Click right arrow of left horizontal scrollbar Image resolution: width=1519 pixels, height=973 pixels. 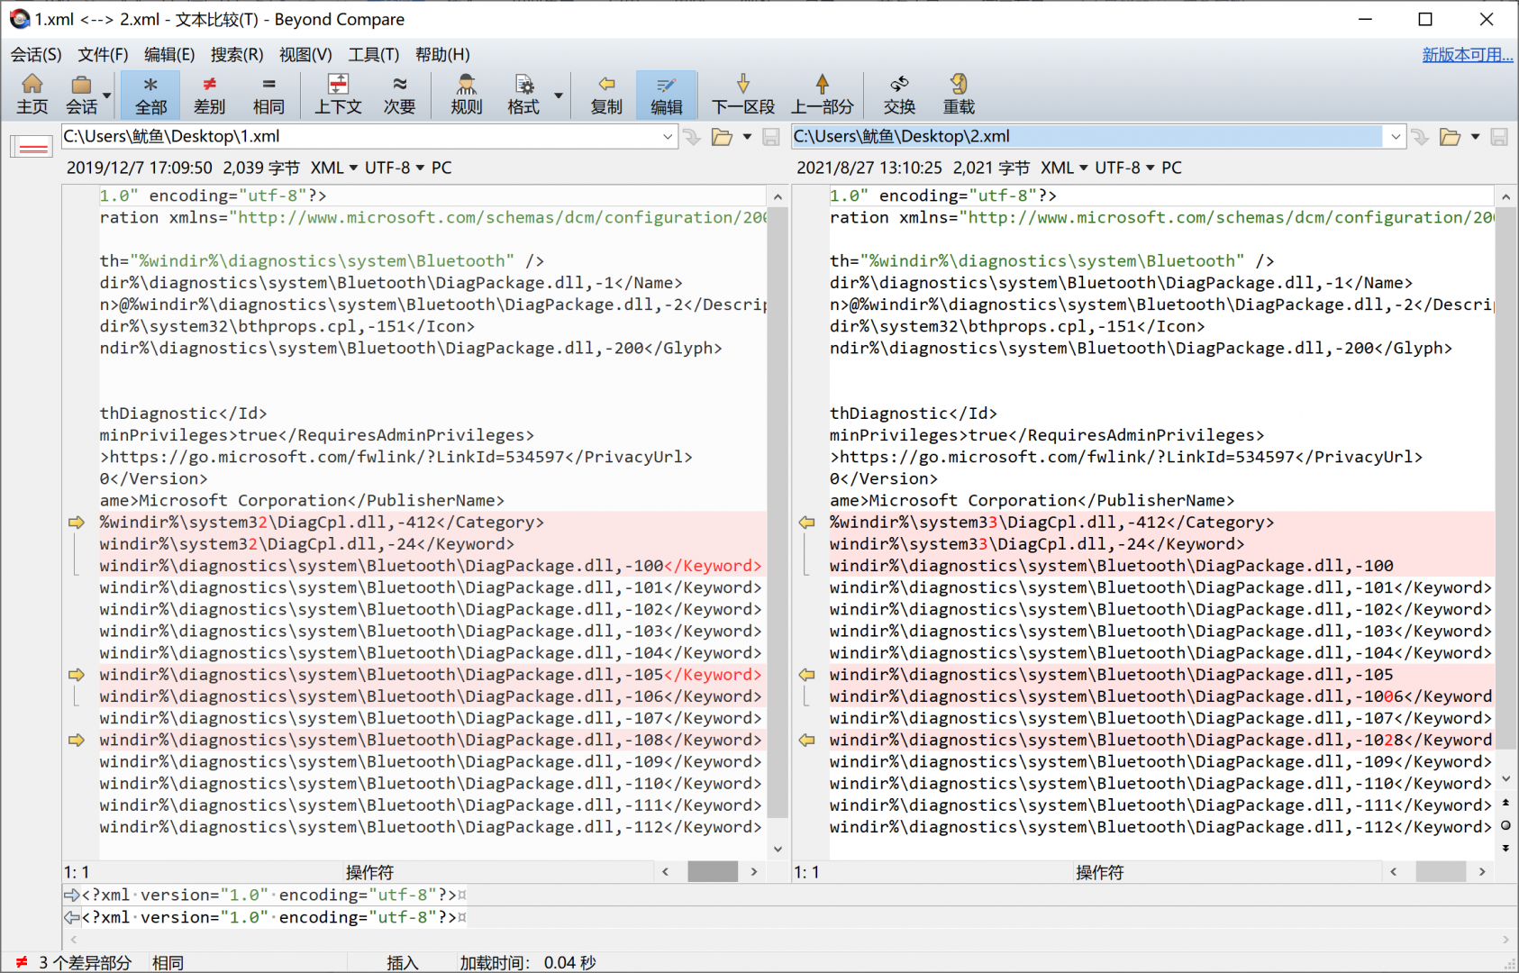click(x=754, y=871)
